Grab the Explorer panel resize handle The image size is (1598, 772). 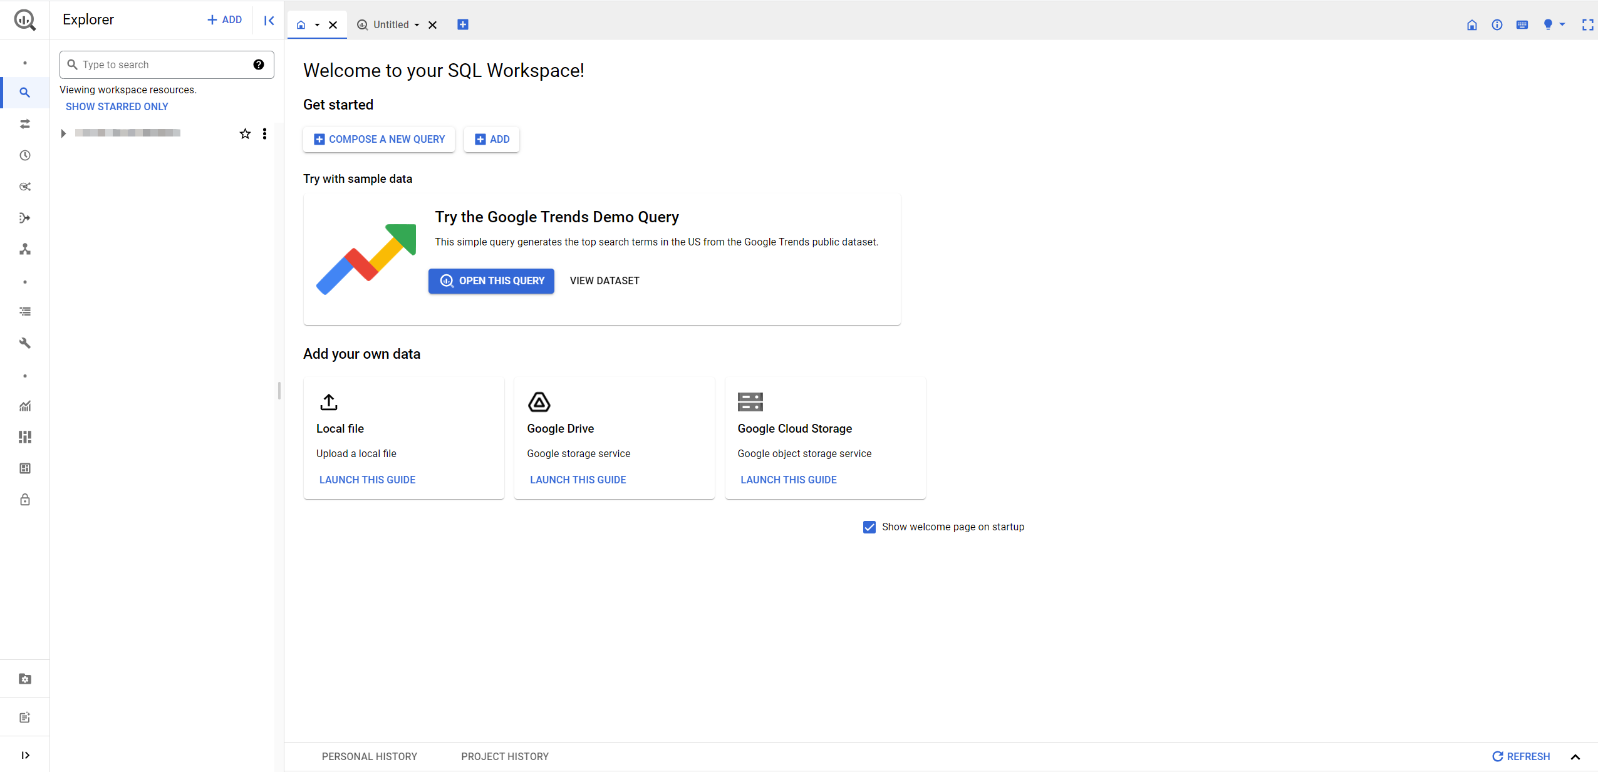pyautogui.click(x=279, y=391)
